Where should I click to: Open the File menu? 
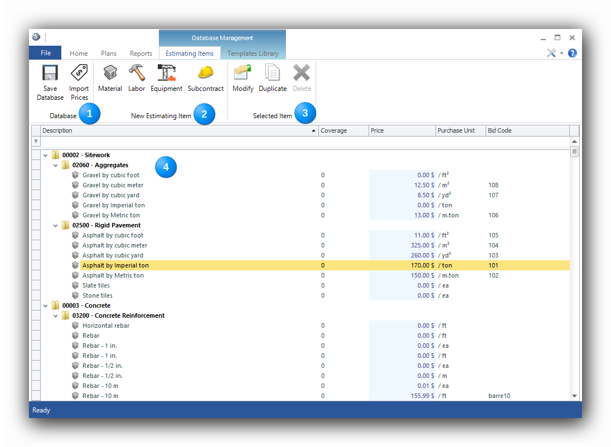[46, 53]
